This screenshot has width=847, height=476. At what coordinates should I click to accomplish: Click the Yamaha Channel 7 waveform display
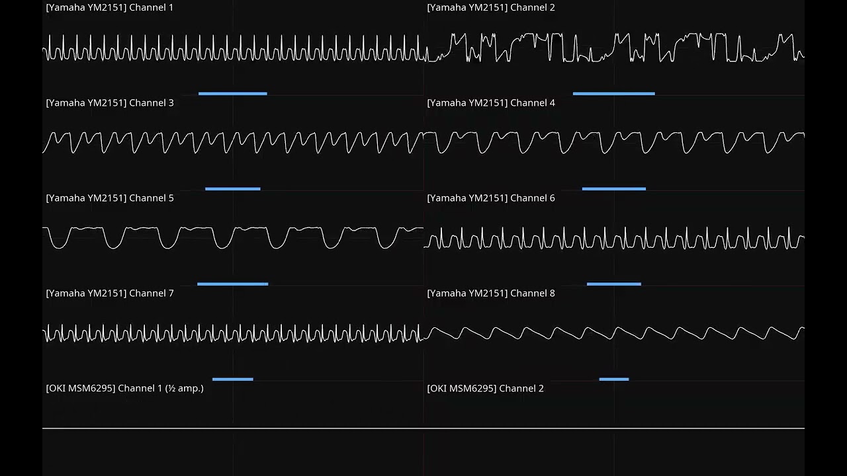[233, 333]
